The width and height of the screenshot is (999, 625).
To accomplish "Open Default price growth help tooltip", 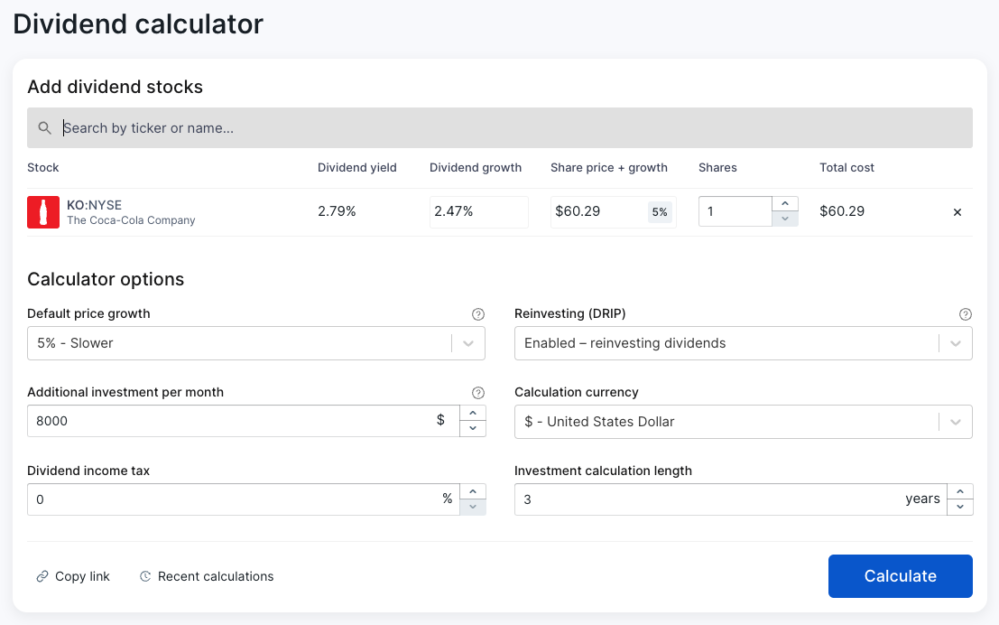I will [x=478, y=314].
